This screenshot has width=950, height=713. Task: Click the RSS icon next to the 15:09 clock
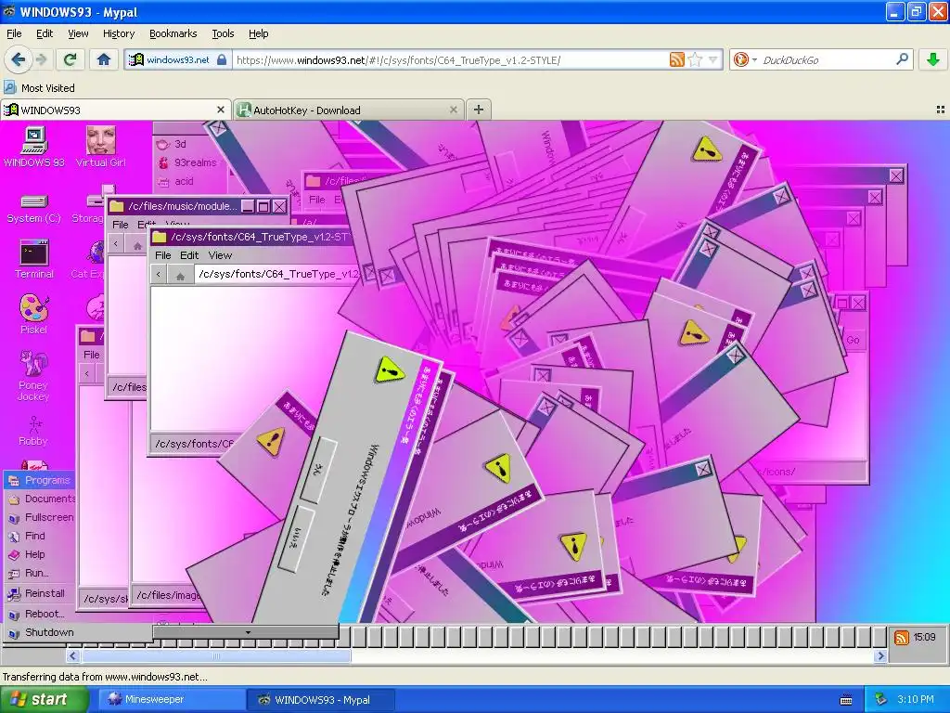coord(902,637)
